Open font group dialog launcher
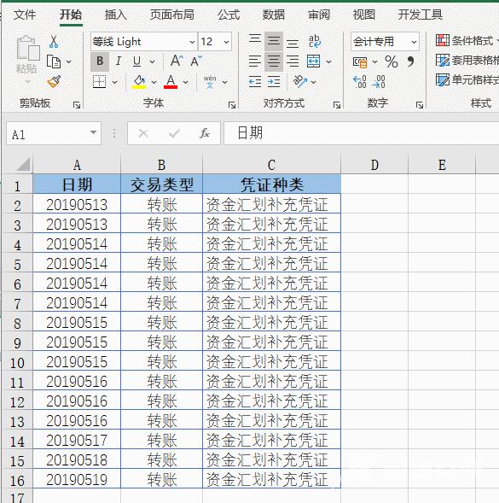The height and width of the screenshot is (503, 499). (231, 105)
